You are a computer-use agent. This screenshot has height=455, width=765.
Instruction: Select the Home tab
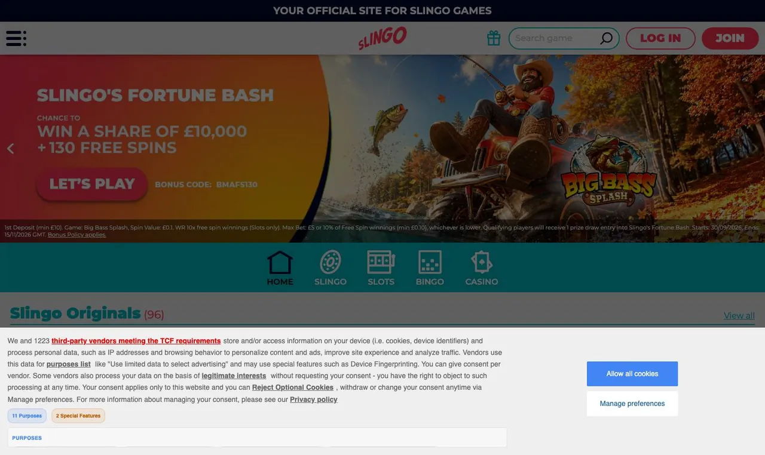coord(280,268)
